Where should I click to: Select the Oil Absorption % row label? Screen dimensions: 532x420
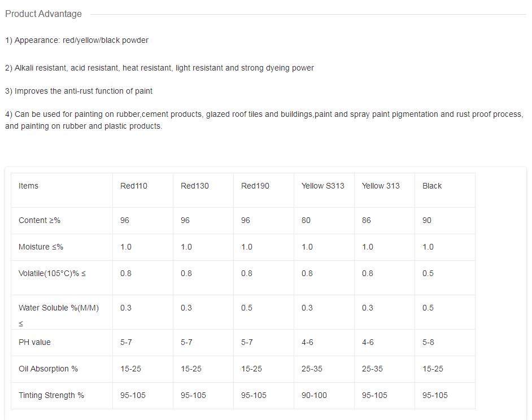(48, 369)
